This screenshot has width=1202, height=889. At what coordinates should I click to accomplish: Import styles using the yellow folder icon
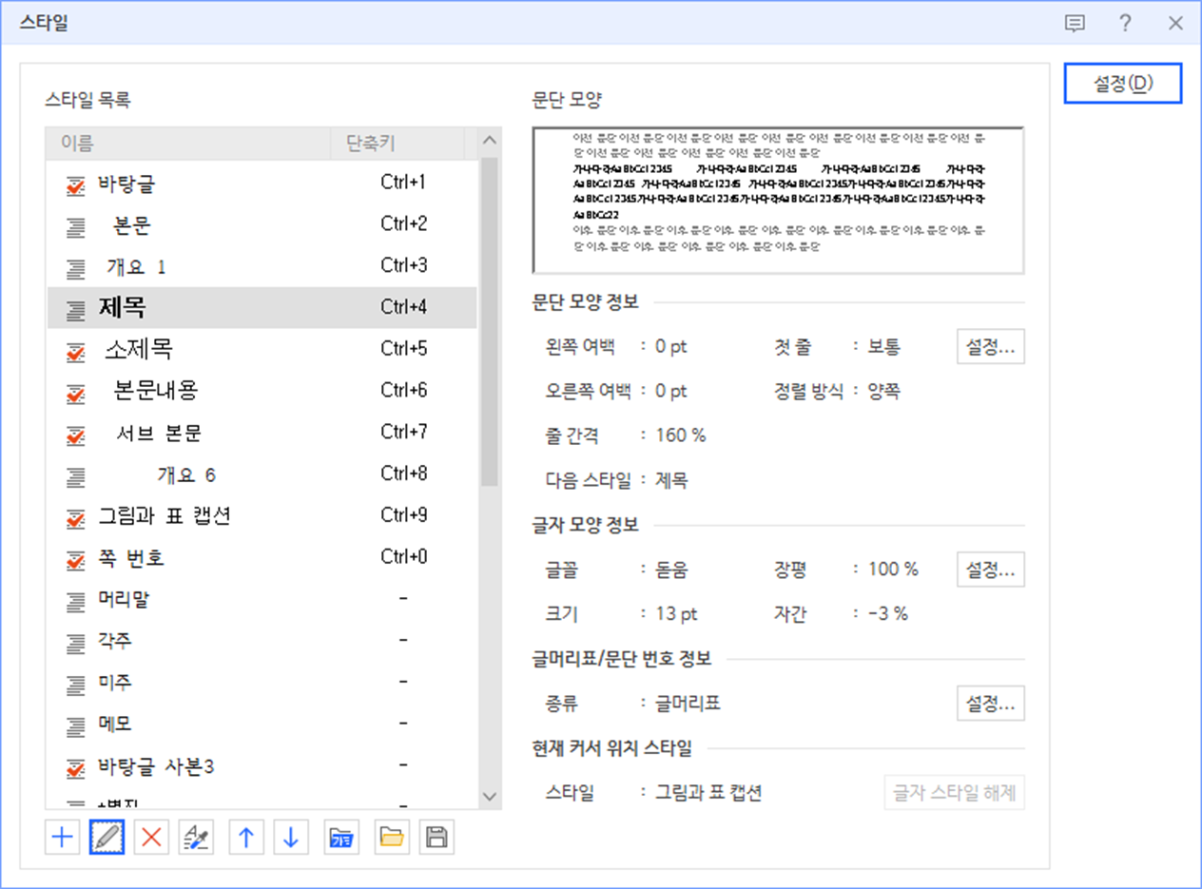coord(391,838)
